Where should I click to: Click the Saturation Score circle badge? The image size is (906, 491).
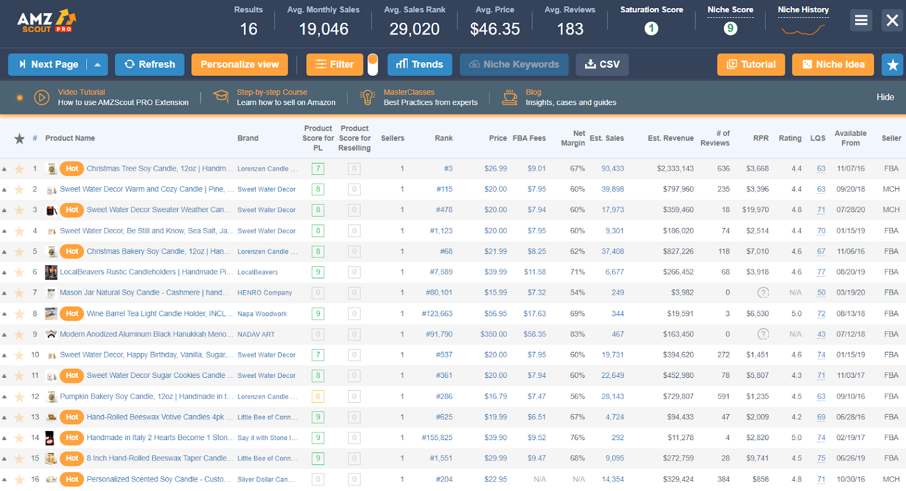[651, 28]
